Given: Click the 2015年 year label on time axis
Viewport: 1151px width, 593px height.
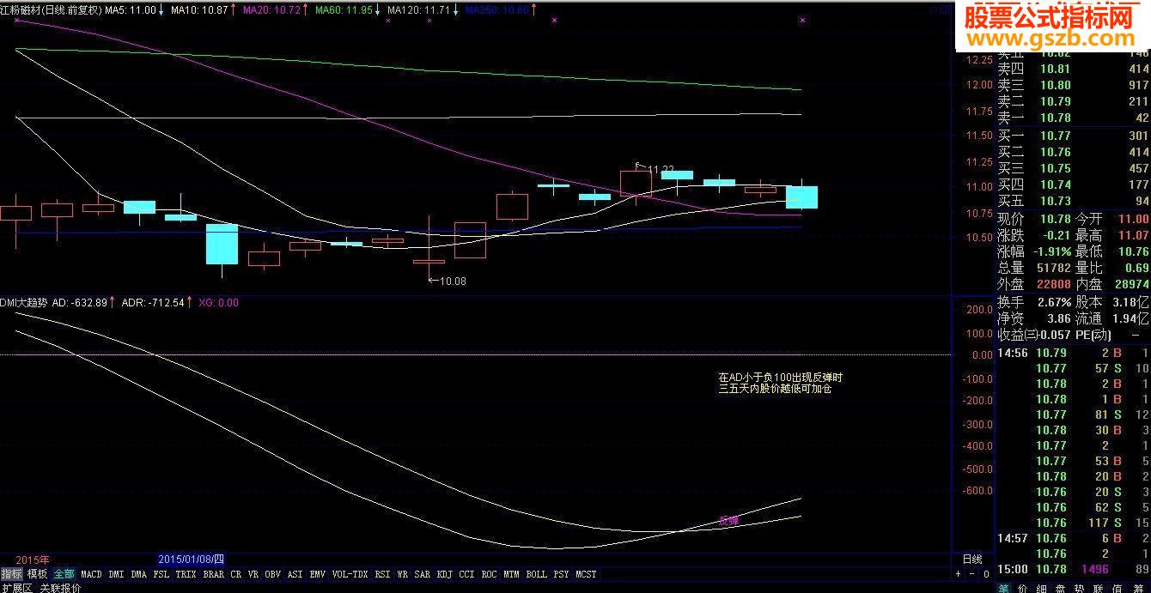Looking at the screenshot, I should [x=33, y=559].
